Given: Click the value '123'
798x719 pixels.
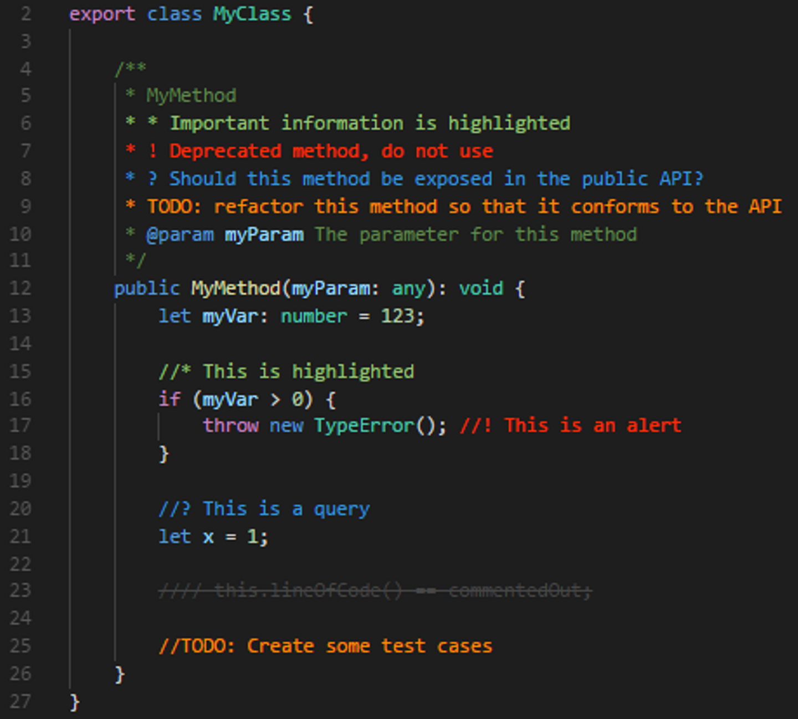Looking at the screenshot, I should coord(397,316).
